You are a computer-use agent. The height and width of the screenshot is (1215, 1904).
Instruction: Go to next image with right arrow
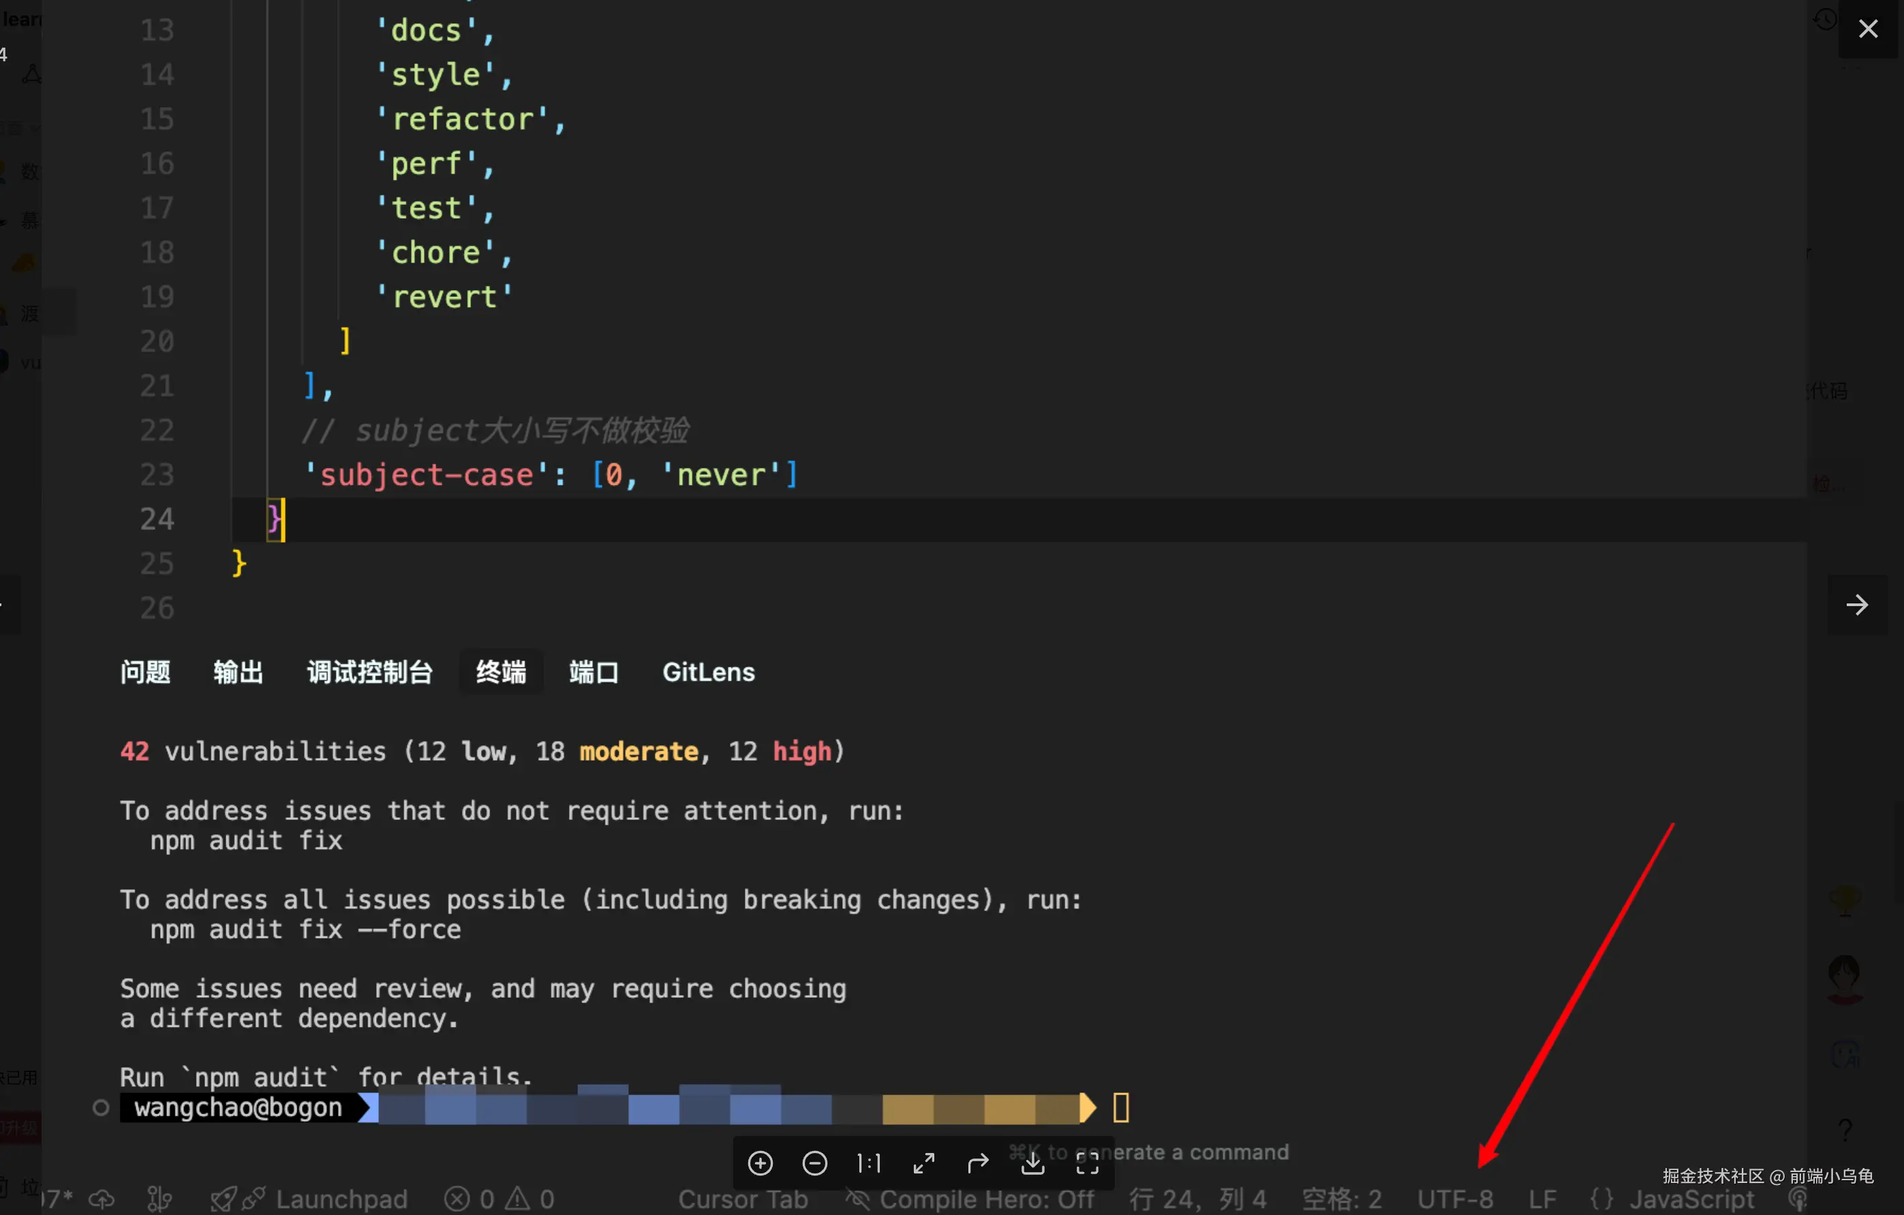(1856, 605)
